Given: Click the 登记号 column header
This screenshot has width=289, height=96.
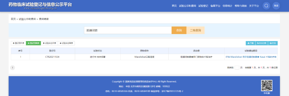Looking at the screenshot, I should pyautogui.click(x=52, y=51).
